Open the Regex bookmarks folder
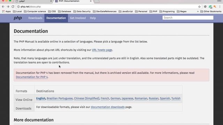The image size is (223, 125). 182,11
